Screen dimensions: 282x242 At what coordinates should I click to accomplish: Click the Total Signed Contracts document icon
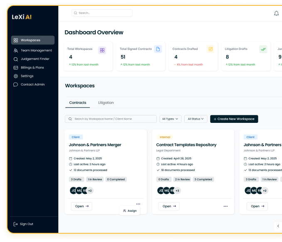pos(158,49)
